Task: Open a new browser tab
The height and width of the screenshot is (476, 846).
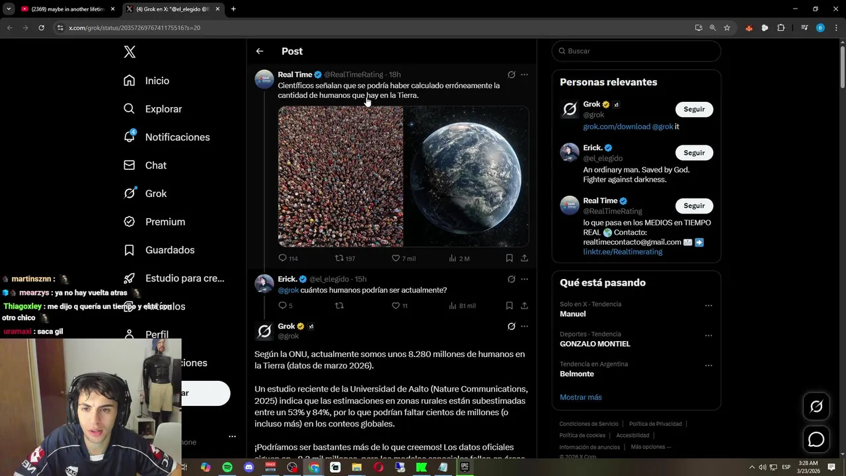Action: [233, 9]
